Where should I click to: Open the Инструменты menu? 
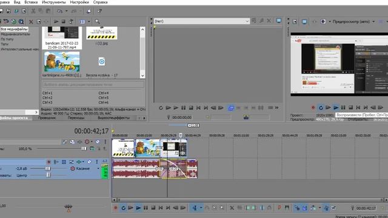[54, 2]
